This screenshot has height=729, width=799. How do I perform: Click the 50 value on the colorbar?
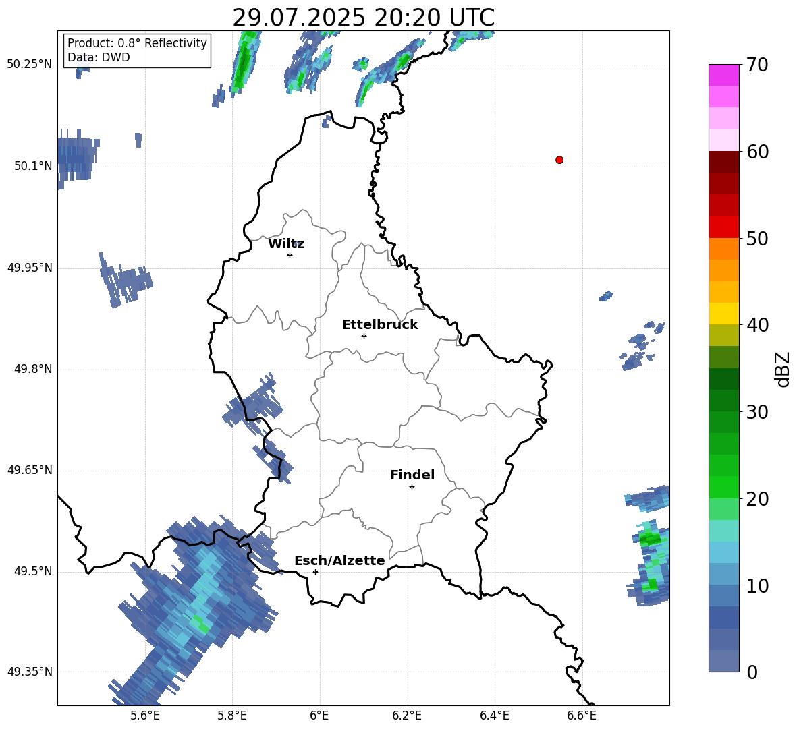pyautogui.click(x=757, y=239)
